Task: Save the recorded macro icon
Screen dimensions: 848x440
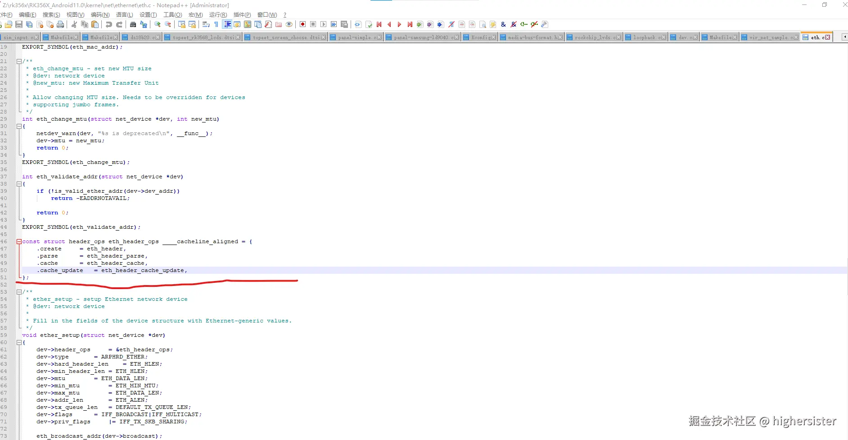Action: [x=344, y=24]
